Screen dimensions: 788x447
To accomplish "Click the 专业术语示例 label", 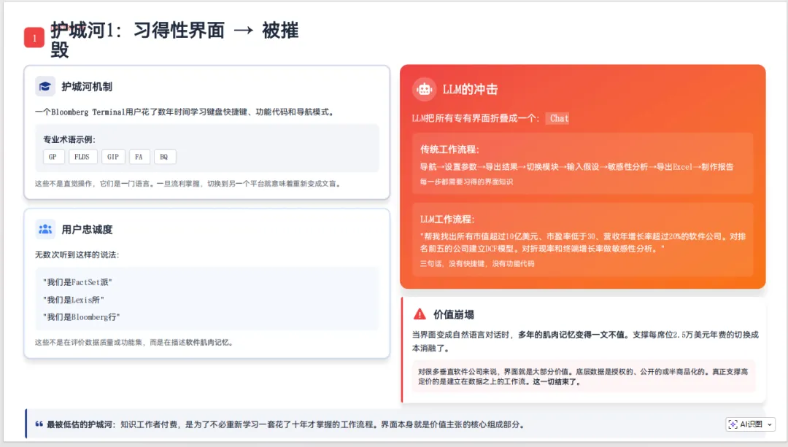I will pyautogui.click(x=69, y=139).
